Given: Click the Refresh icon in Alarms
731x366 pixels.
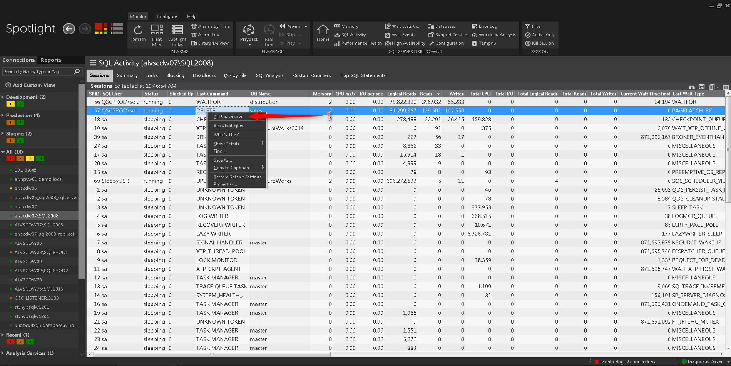Looking at the screenshot, I should tap(138, 33).
